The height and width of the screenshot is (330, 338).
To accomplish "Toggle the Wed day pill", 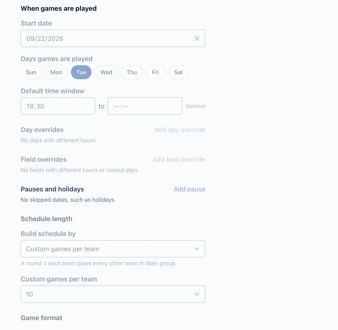I will click(106, 72).
